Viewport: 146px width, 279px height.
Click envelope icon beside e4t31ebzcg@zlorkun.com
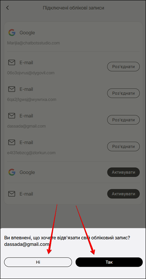[12, 142]
